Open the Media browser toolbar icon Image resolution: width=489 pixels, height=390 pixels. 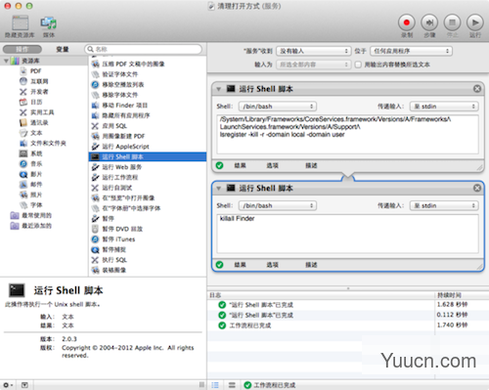[x=49, y=22]
